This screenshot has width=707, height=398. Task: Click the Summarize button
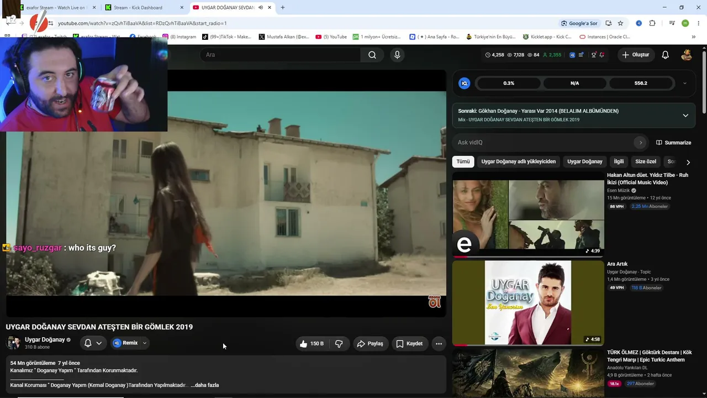point(673,143)
